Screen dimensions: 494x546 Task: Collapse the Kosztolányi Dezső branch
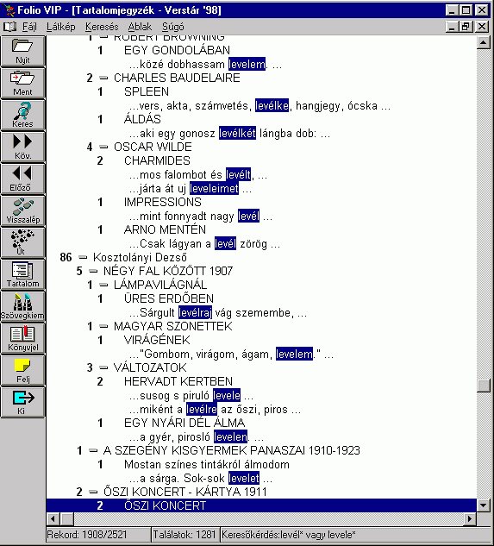(x=83, y=257)
